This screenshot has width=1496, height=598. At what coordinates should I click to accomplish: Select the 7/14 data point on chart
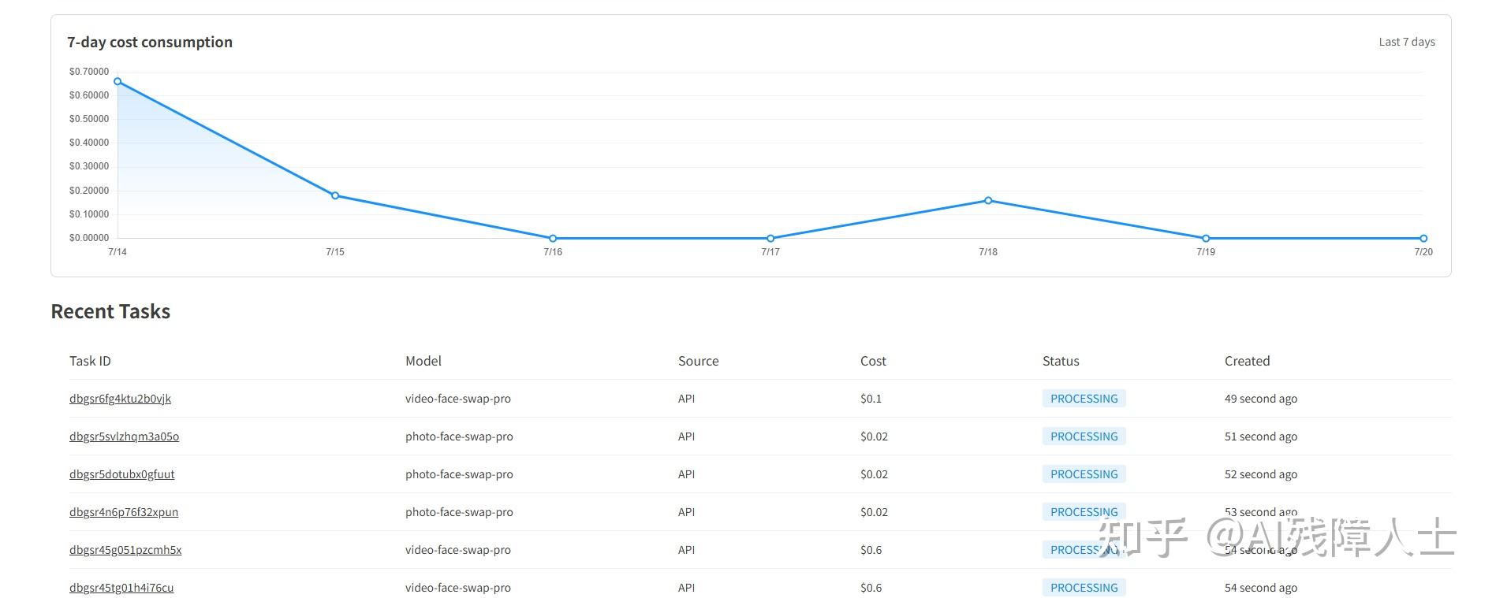click(x=118, y=81)
